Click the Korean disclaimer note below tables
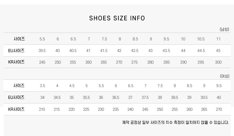Screen dimensions: 234x136 [175, 122]
